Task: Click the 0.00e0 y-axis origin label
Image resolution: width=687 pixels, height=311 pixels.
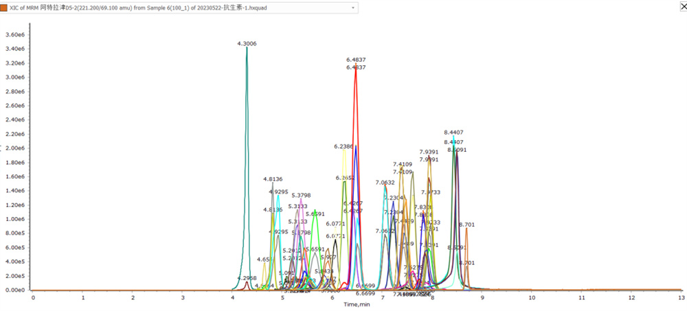Action: (x=15, y=290)
